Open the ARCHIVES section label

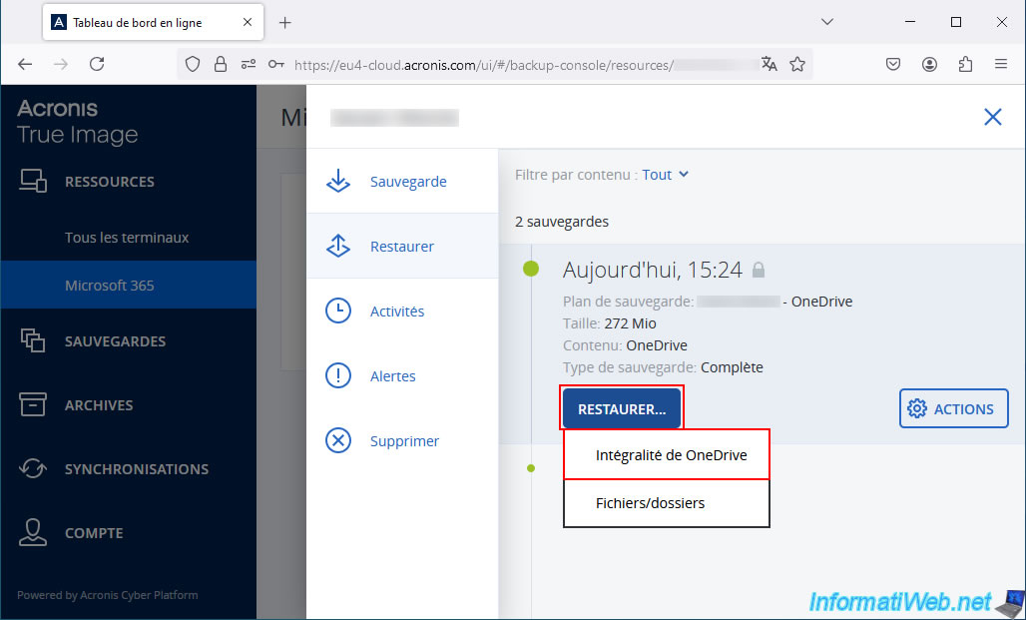(x=99, y=405)
